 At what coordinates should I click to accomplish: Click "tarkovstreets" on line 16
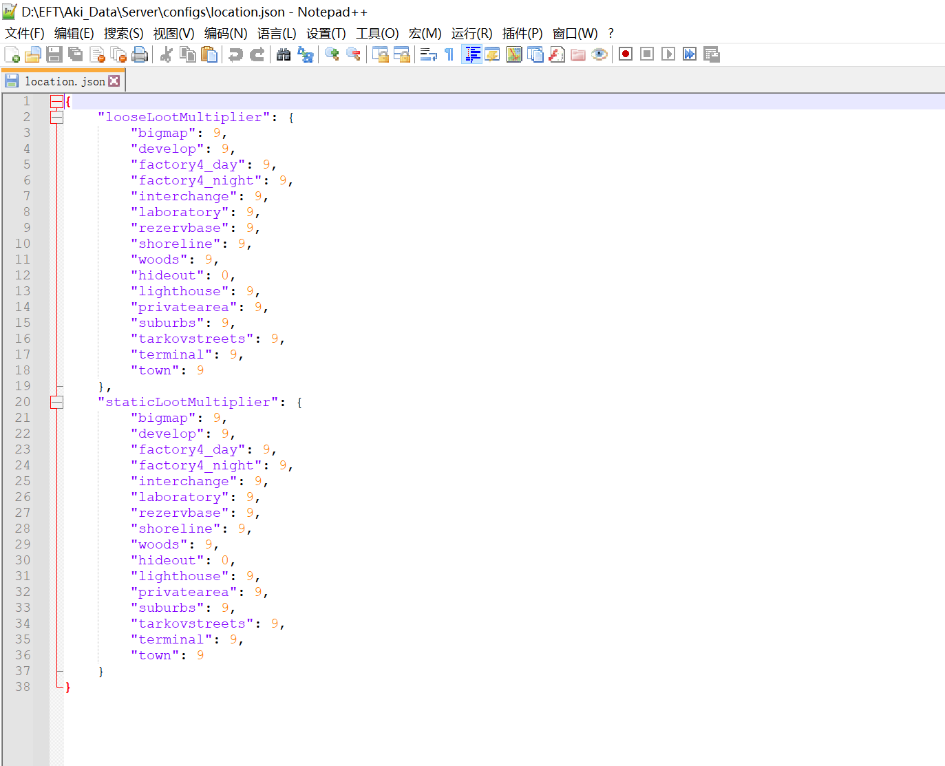click(x=192, y=339)
